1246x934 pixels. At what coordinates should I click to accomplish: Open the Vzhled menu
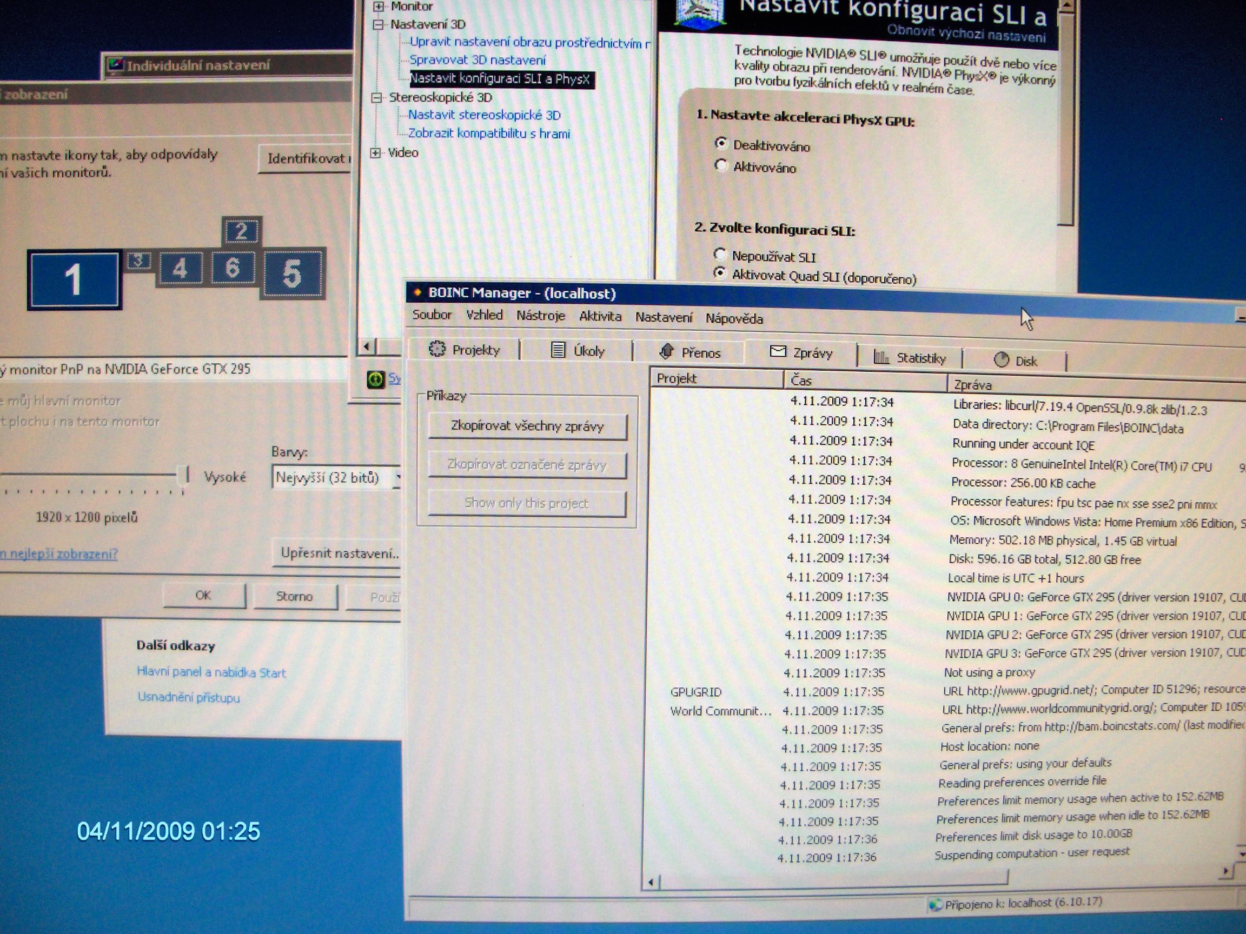pyautogui.click(x=484, y=315)
